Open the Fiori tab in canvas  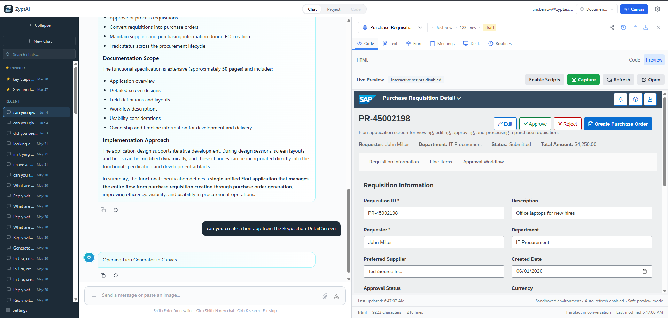click(x=413, y=44)
